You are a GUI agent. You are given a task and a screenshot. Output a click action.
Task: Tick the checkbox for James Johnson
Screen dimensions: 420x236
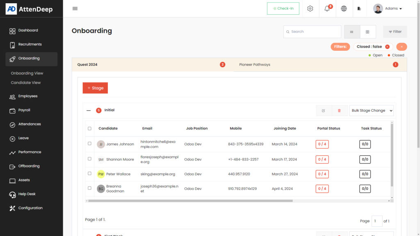(90, 144)
